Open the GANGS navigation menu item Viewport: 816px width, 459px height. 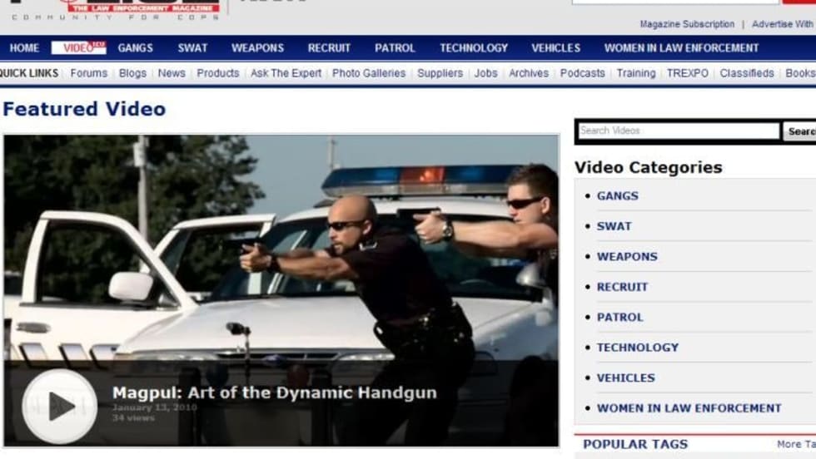point(135,48)
